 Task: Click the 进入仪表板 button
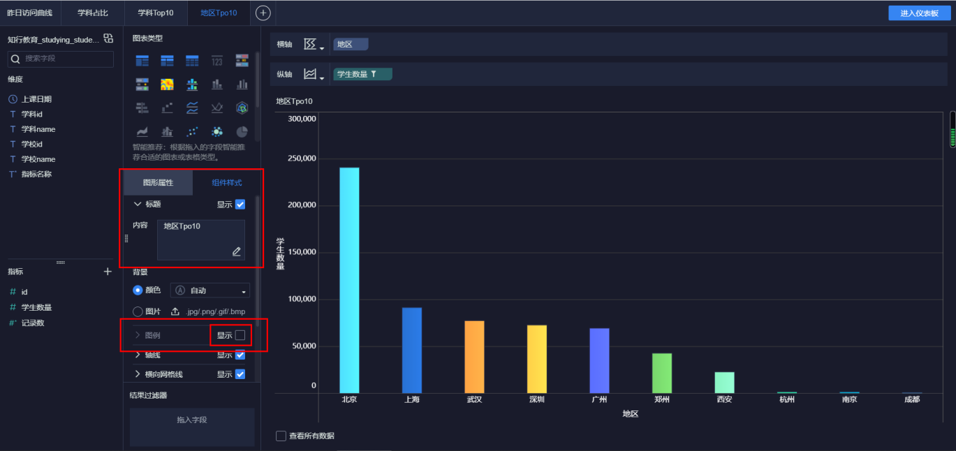click(919, 13)
